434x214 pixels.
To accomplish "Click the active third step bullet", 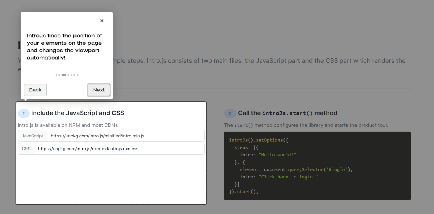I will click(x=64, y=75).
